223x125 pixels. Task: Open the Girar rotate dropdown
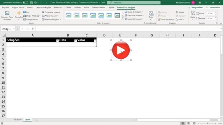(180, 19)
